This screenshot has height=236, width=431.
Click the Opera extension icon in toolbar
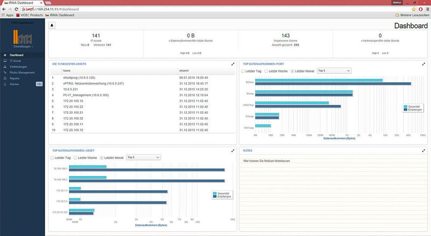[421, 9]
